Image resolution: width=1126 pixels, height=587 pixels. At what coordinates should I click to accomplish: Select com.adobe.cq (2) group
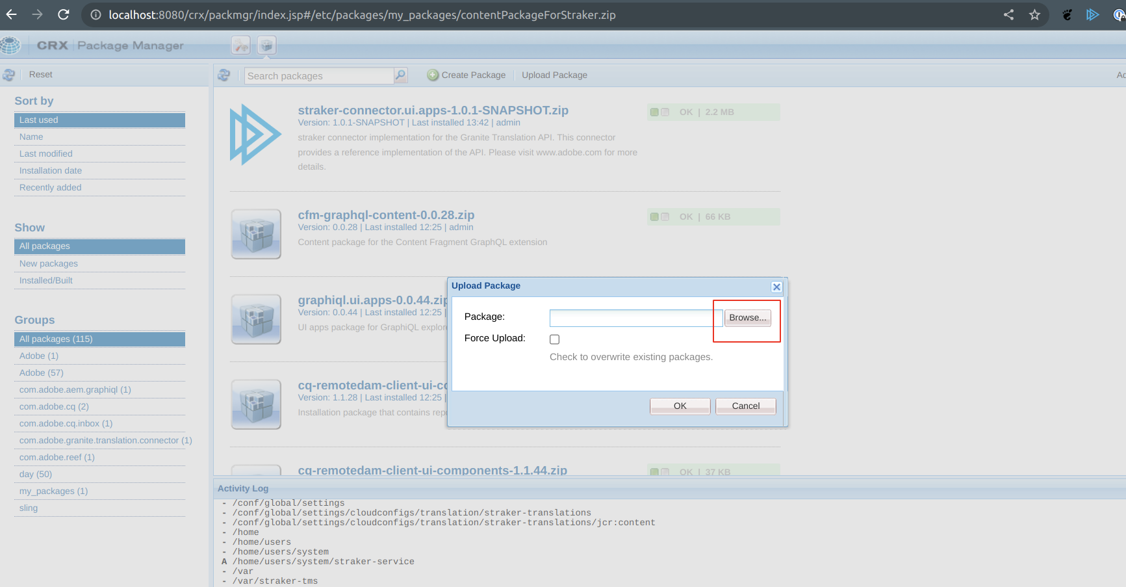tap(99, 407)
